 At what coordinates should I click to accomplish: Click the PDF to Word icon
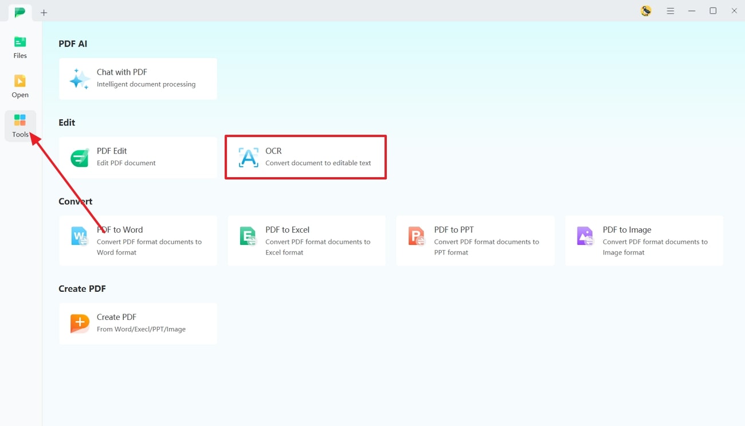79,236
